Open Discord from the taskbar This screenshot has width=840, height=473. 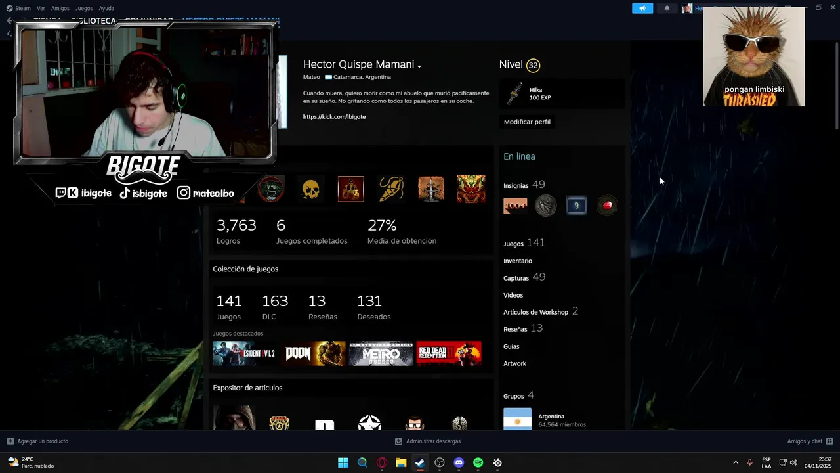459,462
